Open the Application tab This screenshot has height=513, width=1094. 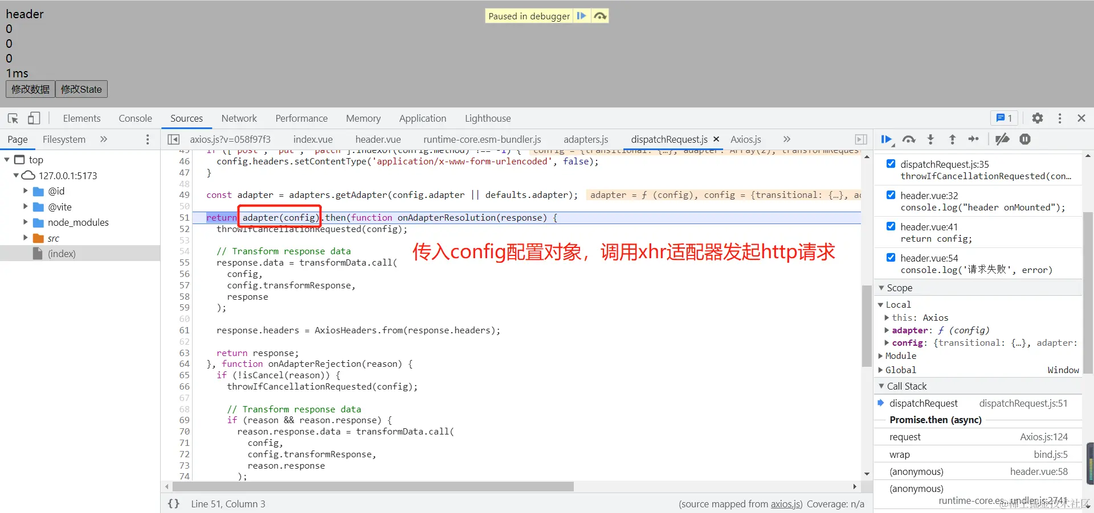(422, 118)
